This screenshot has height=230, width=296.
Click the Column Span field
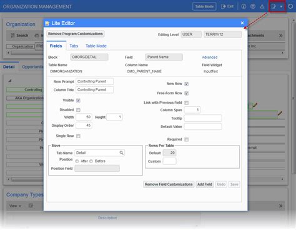tap(192, 110)
